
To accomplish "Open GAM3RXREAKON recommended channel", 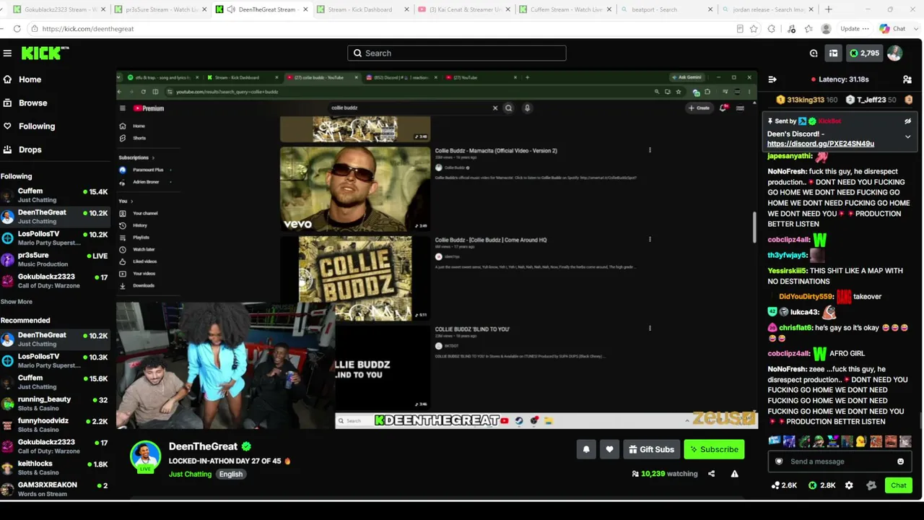I will pyautogui.click(x=54, y=489).
